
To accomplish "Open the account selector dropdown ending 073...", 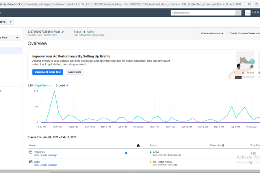I will tap(6, 22).
